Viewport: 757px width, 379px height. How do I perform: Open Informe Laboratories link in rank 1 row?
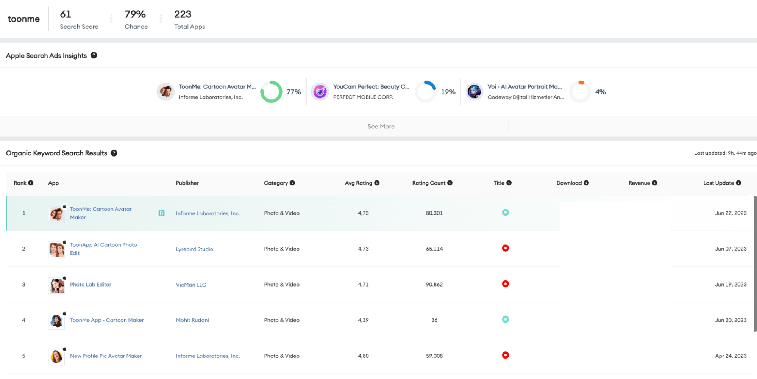208,213
